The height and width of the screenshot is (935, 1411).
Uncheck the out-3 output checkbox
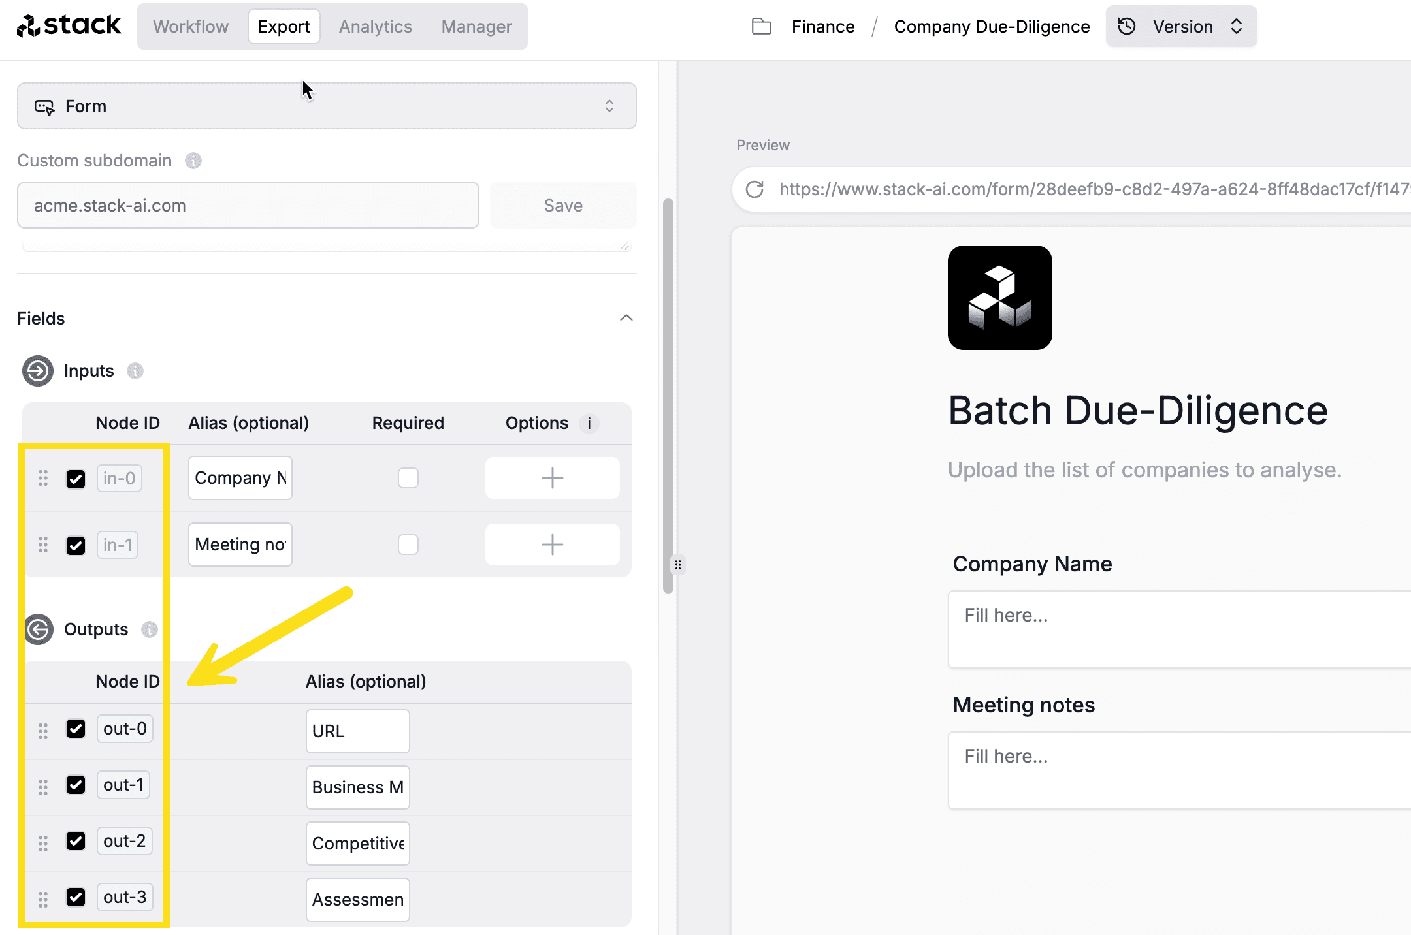tap(76, 897)
